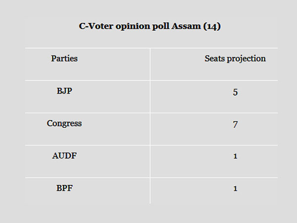Click BPF's seat projection value 1

tap(235, 189)
